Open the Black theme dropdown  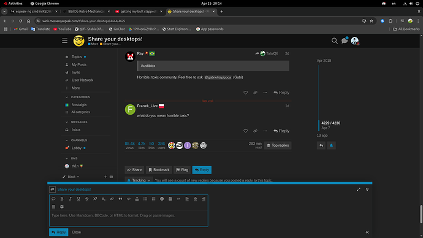pyautogui.click(x=71, y=177)
